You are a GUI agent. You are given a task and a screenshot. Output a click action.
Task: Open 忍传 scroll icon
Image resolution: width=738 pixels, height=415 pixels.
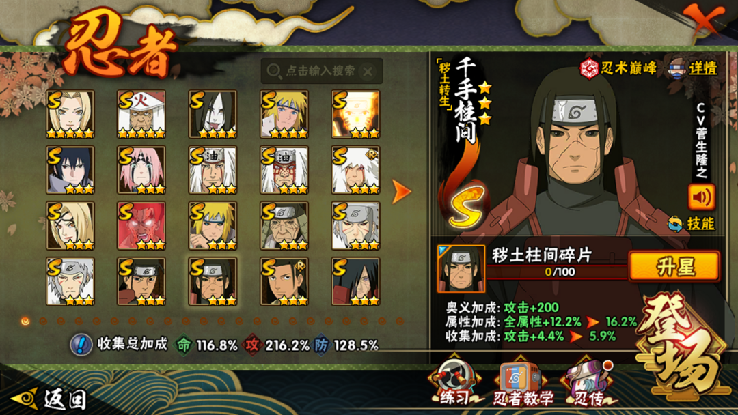588,382
